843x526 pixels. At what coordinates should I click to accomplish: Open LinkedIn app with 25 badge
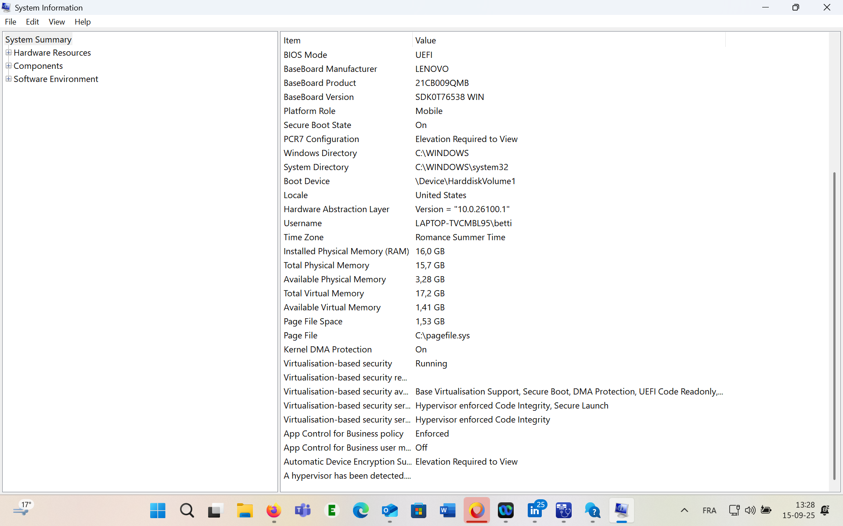click(x=535, y=510)
